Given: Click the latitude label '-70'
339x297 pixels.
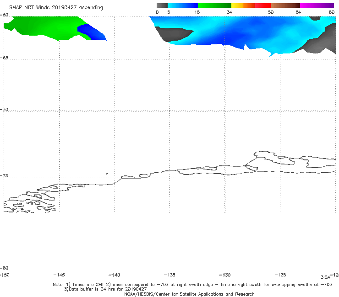Looking at the screenshot, I should pos(4,110).
